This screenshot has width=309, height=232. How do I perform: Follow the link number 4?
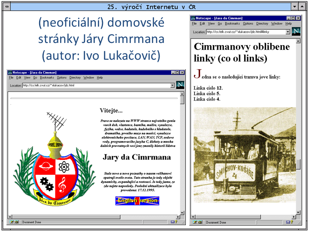[x=218, y=99]
